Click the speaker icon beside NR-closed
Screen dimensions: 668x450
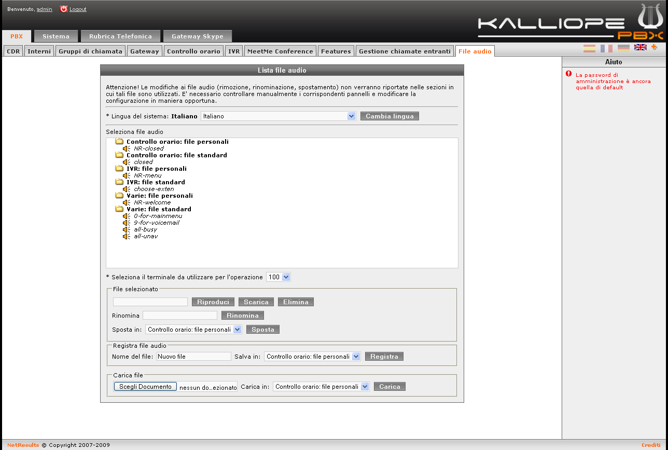[x=126, y=148]
